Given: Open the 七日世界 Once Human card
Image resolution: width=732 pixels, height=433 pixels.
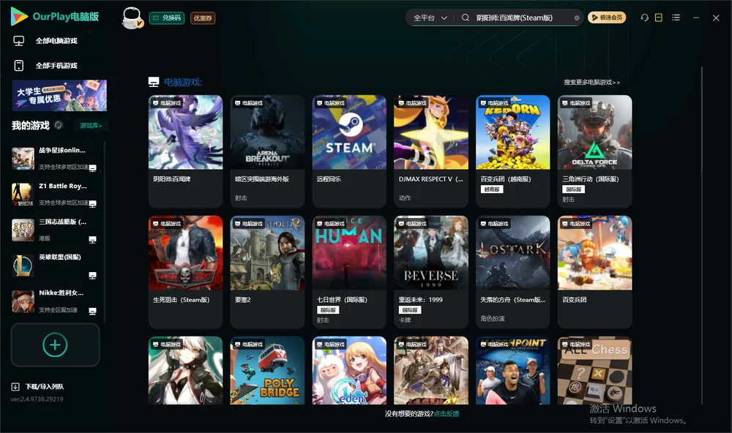Looking at the screenshot, I should coord(349,272).
